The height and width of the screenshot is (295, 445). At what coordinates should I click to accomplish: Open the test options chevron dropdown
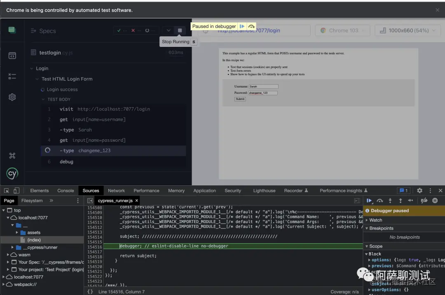pos(168,30)
